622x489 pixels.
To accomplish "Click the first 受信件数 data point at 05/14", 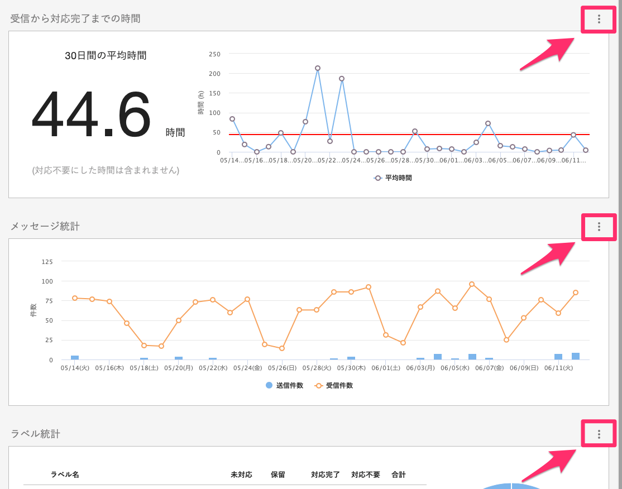I will coord(74,298).
